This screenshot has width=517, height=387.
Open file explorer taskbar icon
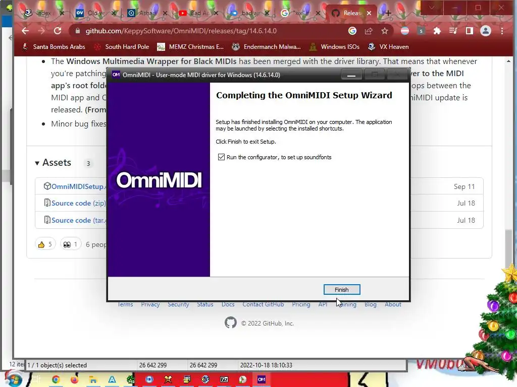pos(93,380)
